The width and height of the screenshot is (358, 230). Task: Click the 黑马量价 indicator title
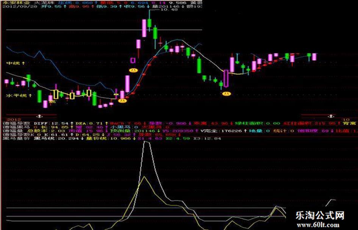pyautogui.click(x=16, y=139)
